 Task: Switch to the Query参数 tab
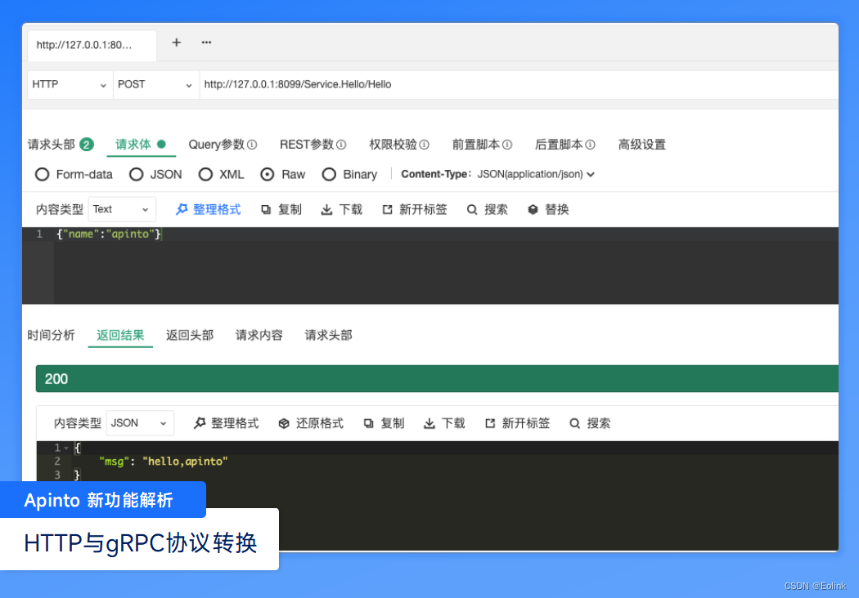(x=223, y=145)
